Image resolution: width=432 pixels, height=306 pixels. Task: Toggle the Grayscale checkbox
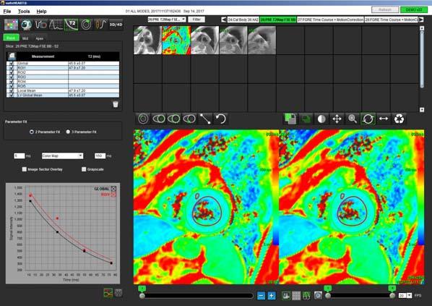coord(84,169)
